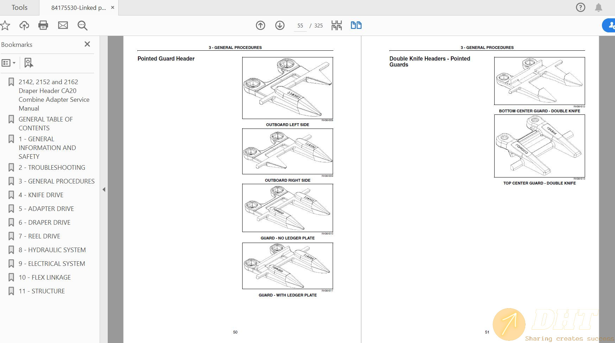Share the PDF via email attachment
The width and height of the screenshot is (615, 343).
pos(63,25)
